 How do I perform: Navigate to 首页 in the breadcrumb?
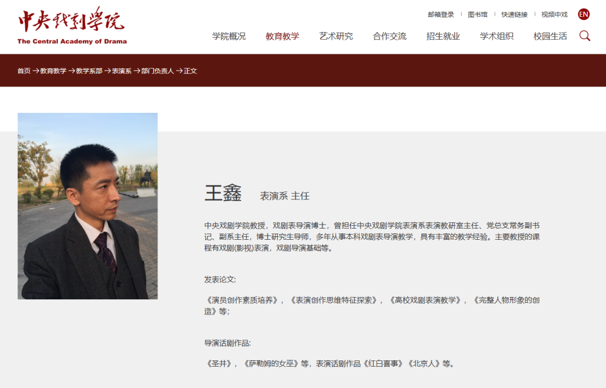coord(24,72)
